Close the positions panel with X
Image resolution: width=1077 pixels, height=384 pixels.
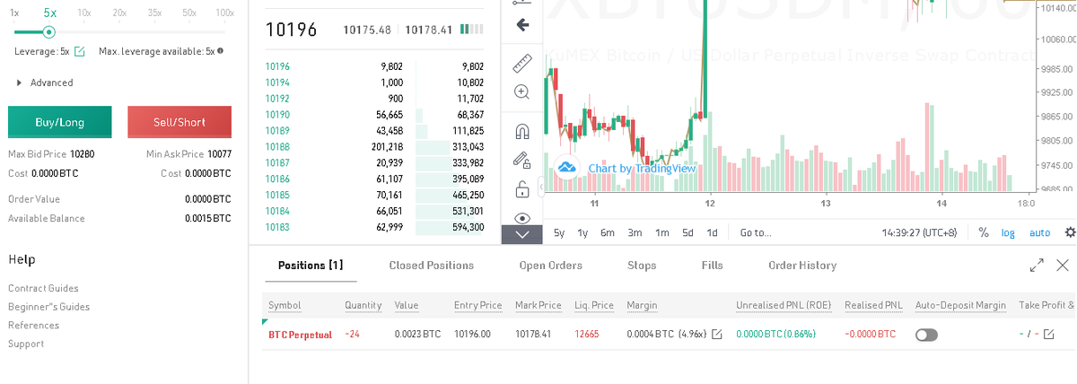1063,265
